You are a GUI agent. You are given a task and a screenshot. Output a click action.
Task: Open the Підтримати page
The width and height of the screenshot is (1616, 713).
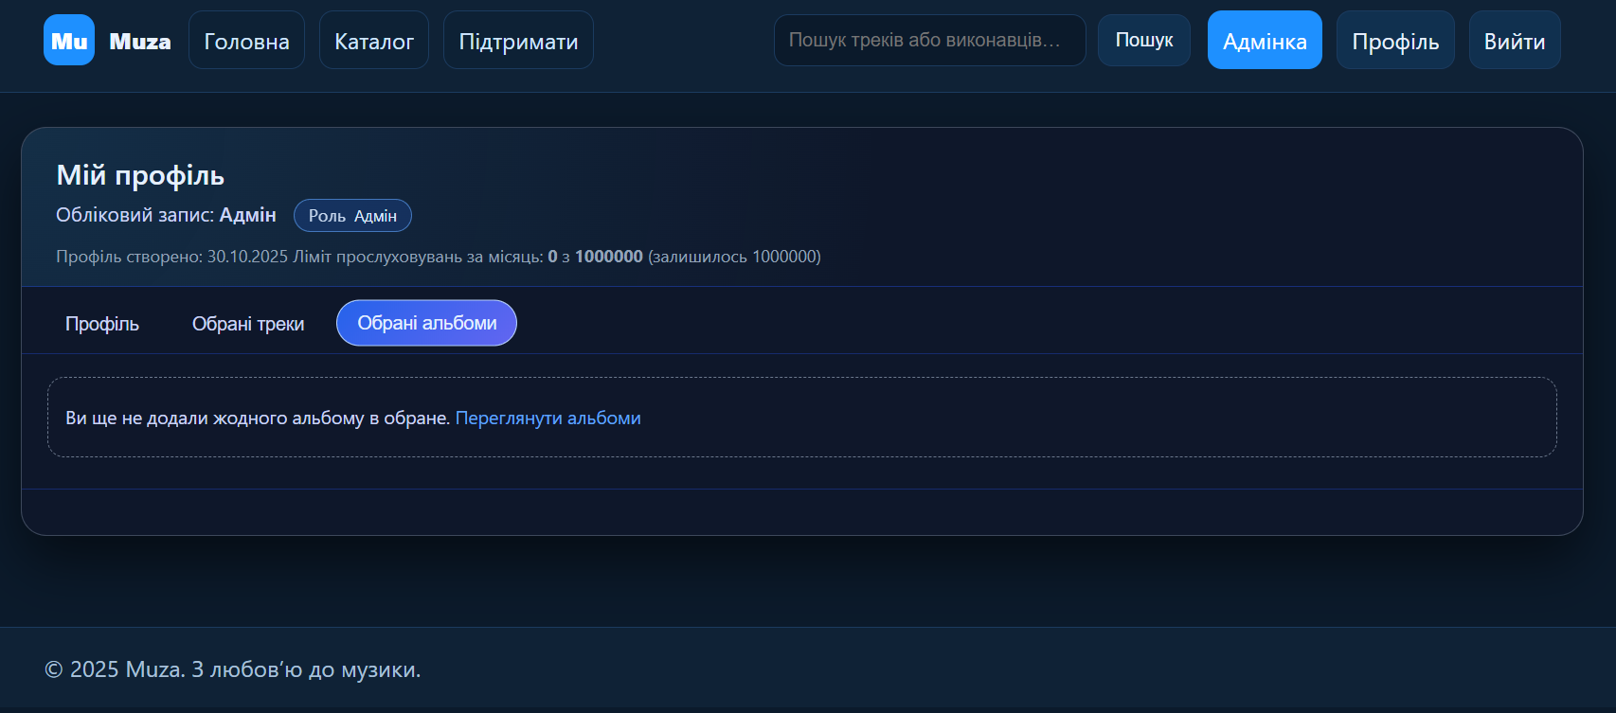(x=518, y=41)
